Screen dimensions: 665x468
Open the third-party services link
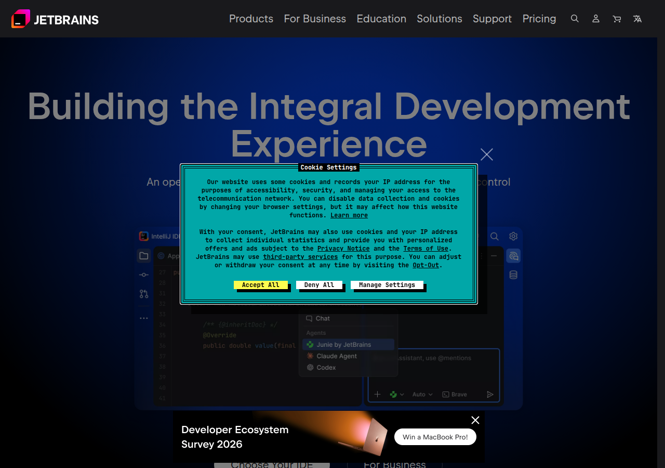[x=300, y=257]
